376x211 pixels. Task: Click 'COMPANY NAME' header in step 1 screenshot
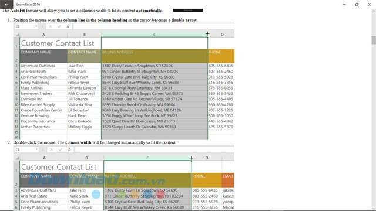click(x=43, y=56)
